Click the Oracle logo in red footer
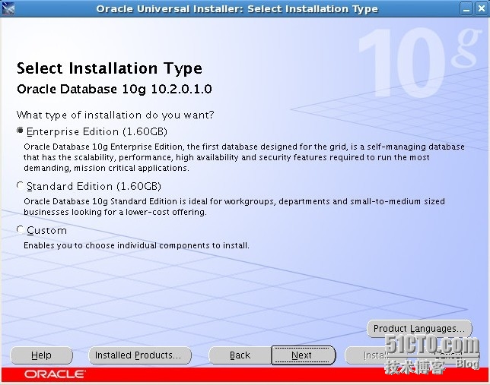Viewport: 490px width, 385px height. pyautogui.click(x=54, y=374)
